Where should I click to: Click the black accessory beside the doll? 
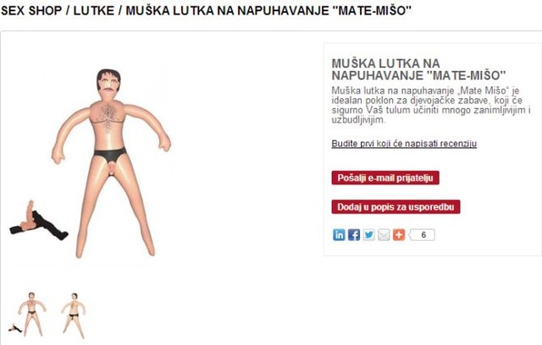39,222
